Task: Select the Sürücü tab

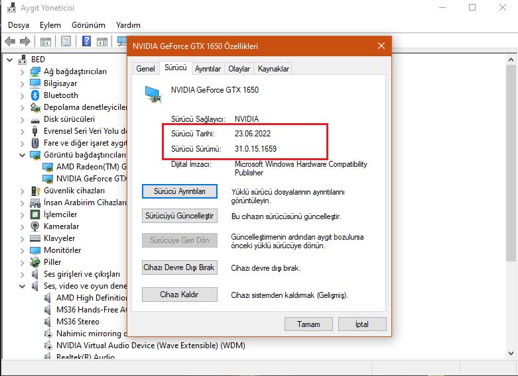Action: [x=175, y=68]
